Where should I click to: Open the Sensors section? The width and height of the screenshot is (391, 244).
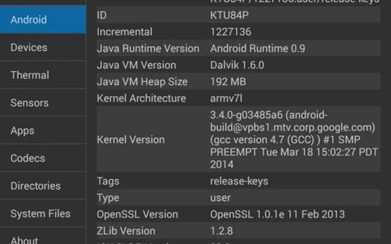click(x=43, y=103)
